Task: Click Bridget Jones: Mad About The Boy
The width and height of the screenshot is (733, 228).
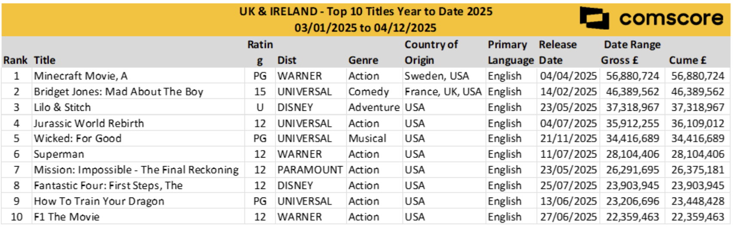Action: click(x=118, y=92)
